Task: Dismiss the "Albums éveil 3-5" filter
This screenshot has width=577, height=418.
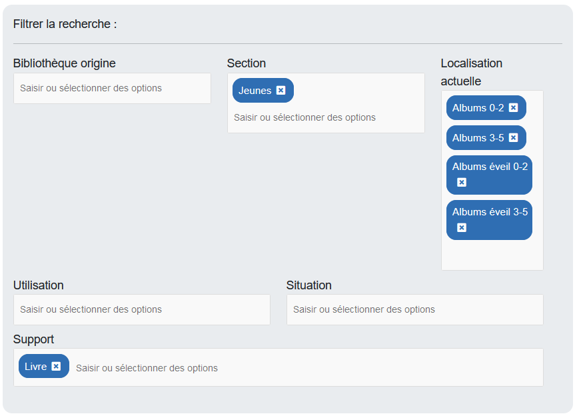Action: point(461,227)
